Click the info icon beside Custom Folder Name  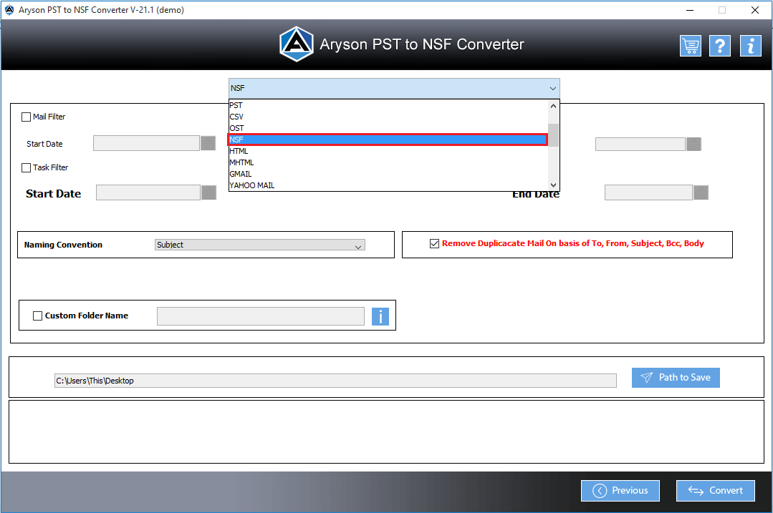coord(380,316)
